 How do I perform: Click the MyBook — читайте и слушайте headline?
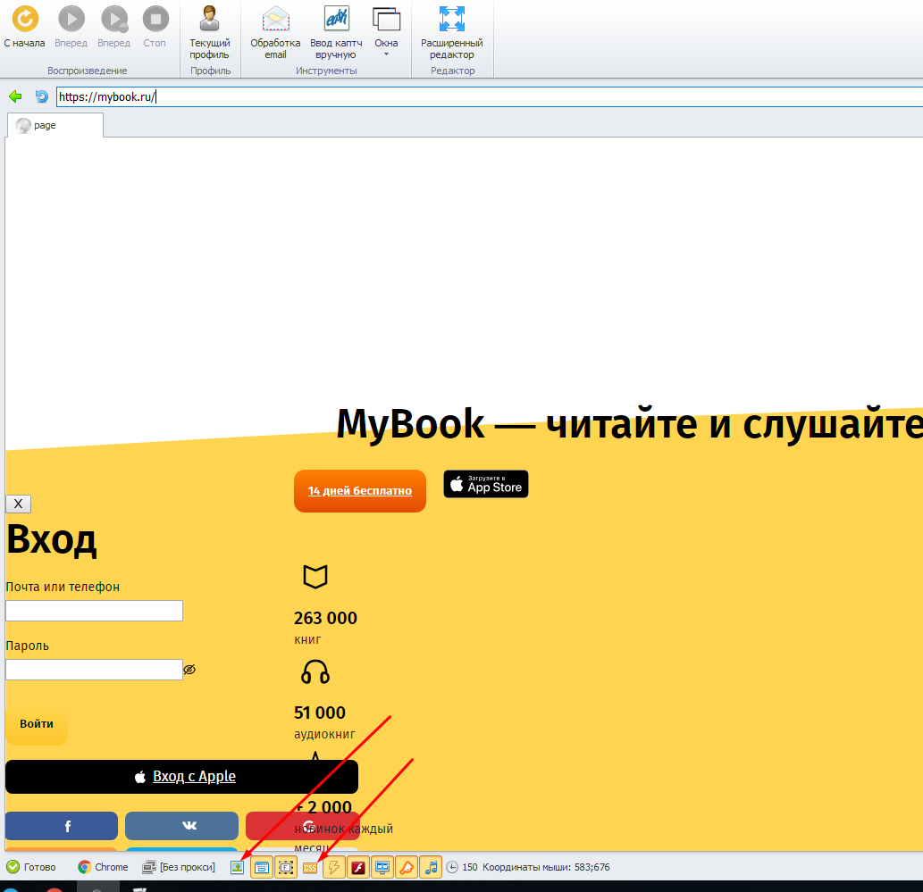pos(629,423)
